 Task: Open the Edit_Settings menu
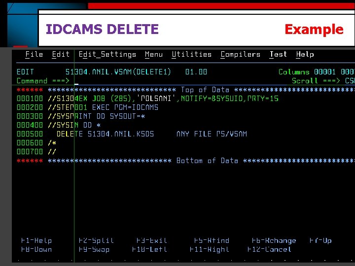pyautogui.click(x=107, y=55)
